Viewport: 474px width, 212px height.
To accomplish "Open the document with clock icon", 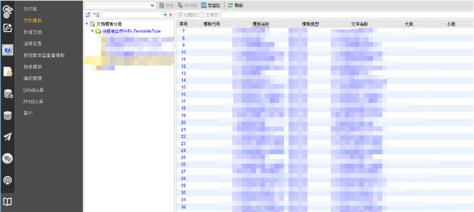I will tap(7, 72).
